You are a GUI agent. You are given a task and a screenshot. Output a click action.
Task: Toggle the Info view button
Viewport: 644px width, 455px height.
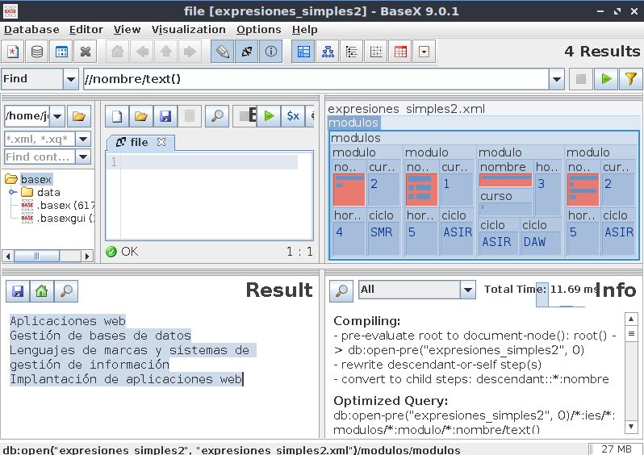click(271, 52)
